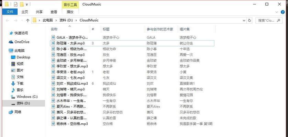Open 文档 folder in navigation pane
Image resolution: width=288 pixels, height=137 pixels.
20,77
